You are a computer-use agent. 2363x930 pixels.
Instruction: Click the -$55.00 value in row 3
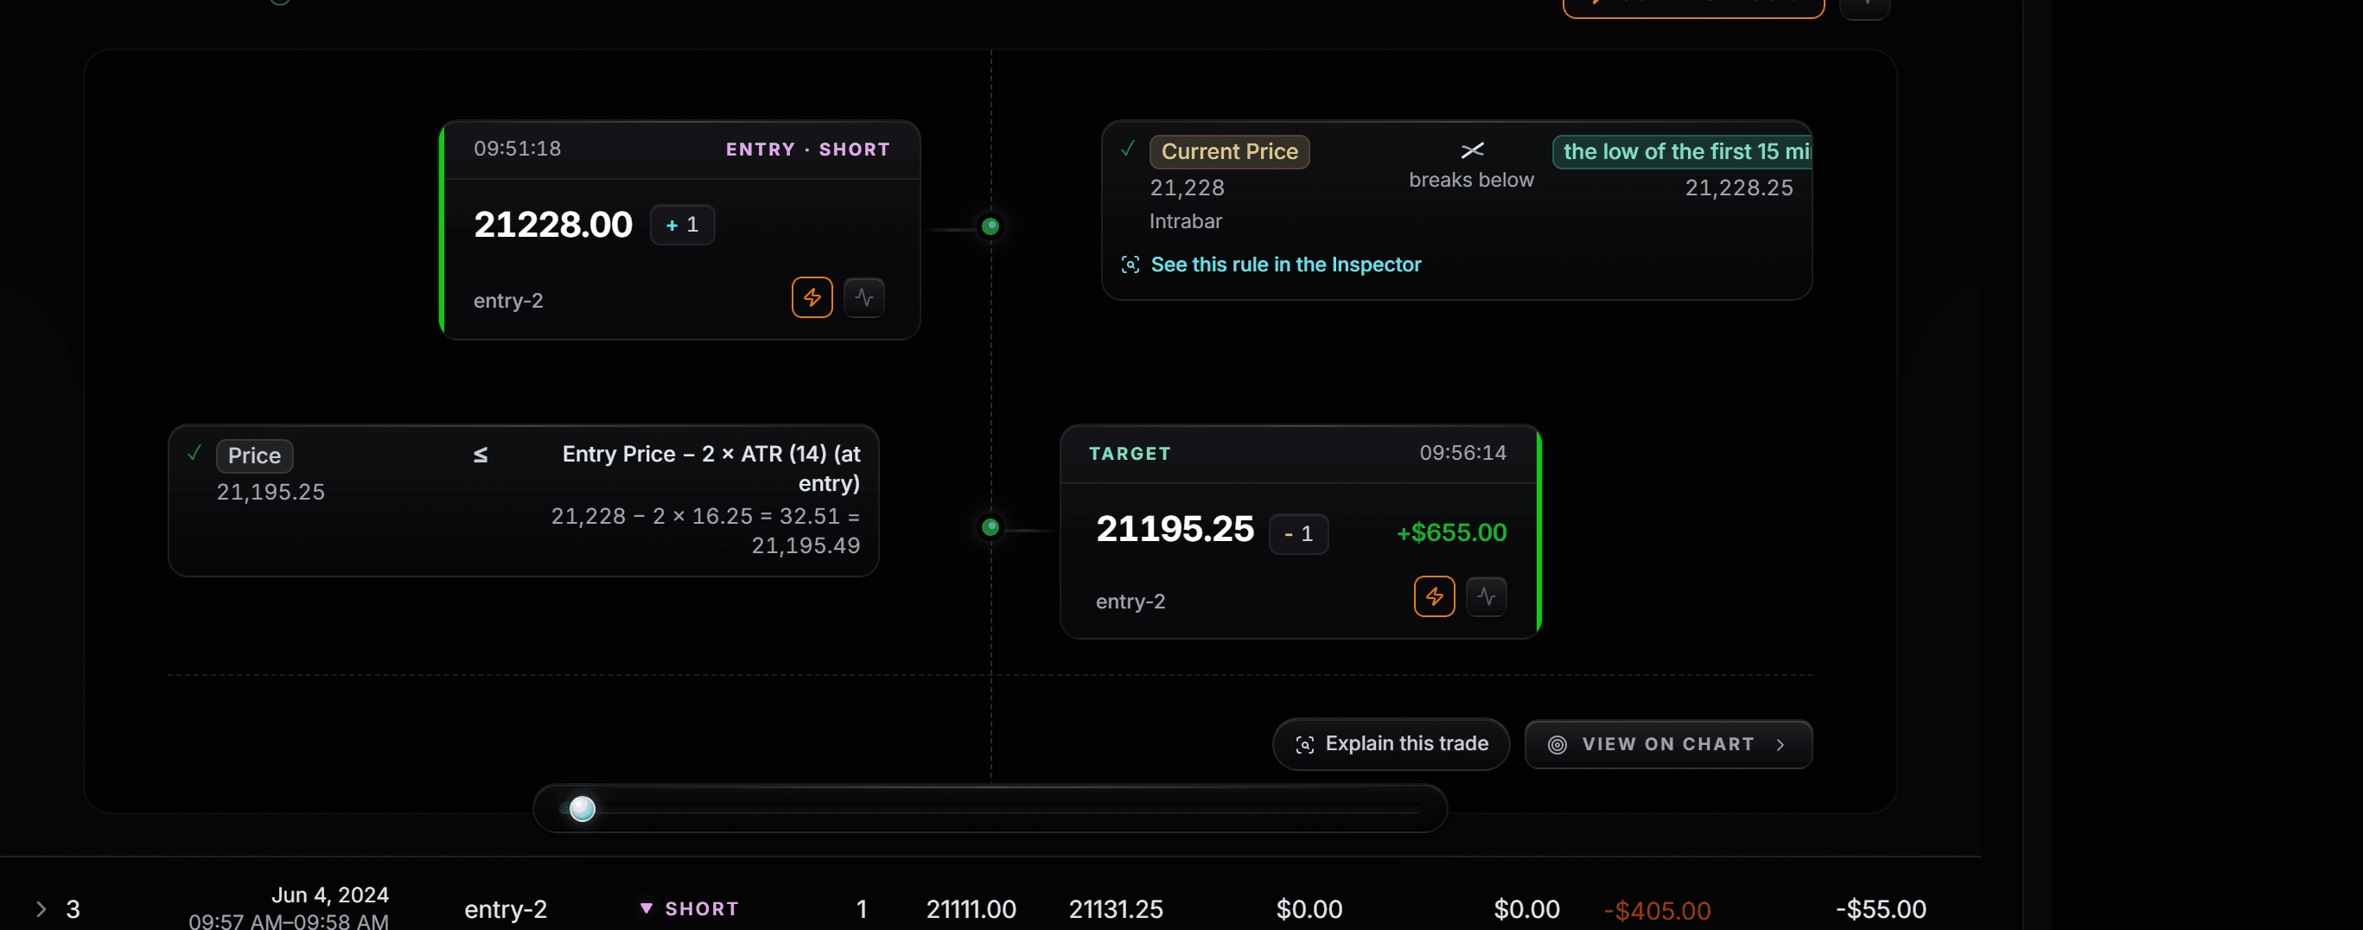[1881, 909]
